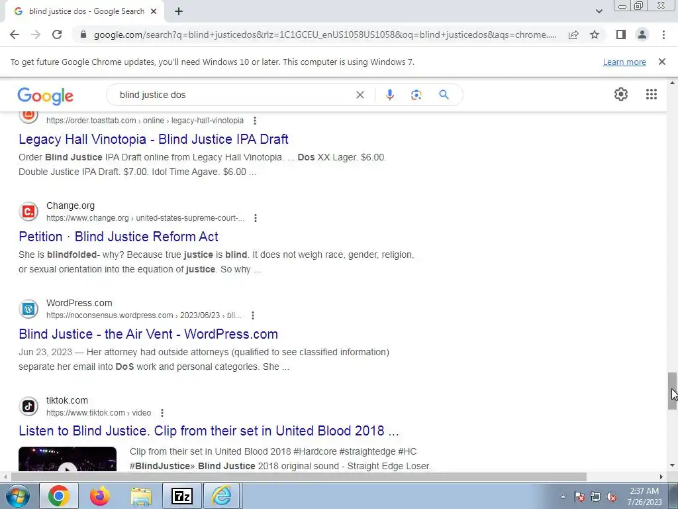
Task: Dismiss the Chrome update notification bar
Action: click(x=661, y=62)
